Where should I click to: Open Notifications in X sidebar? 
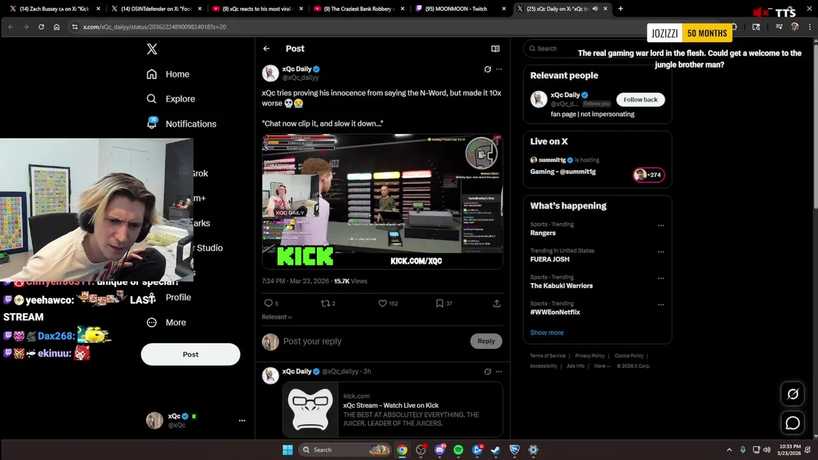click(x=181, y=124)
